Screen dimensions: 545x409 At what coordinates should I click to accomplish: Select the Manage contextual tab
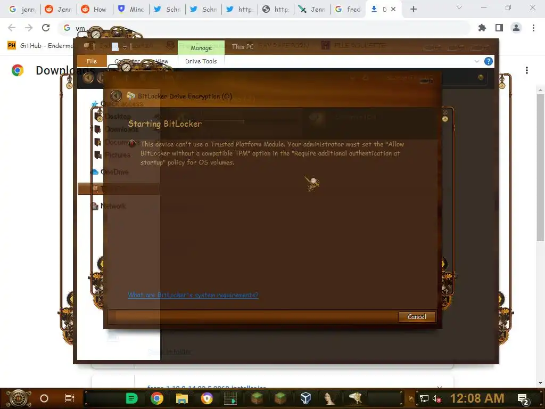click(201, 47)
